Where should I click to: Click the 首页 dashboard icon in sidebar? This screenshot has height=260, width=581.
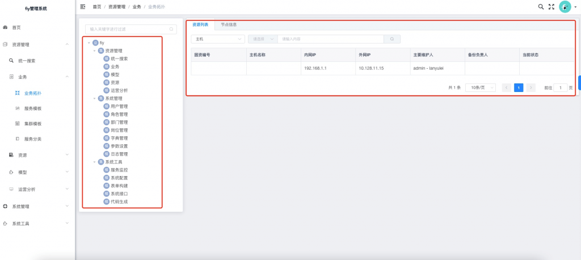coord(5,27)
